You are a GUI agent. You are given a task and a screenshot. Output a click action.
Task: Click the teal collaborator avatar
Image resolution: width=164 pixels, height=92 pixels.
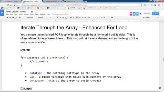(134, 14)
